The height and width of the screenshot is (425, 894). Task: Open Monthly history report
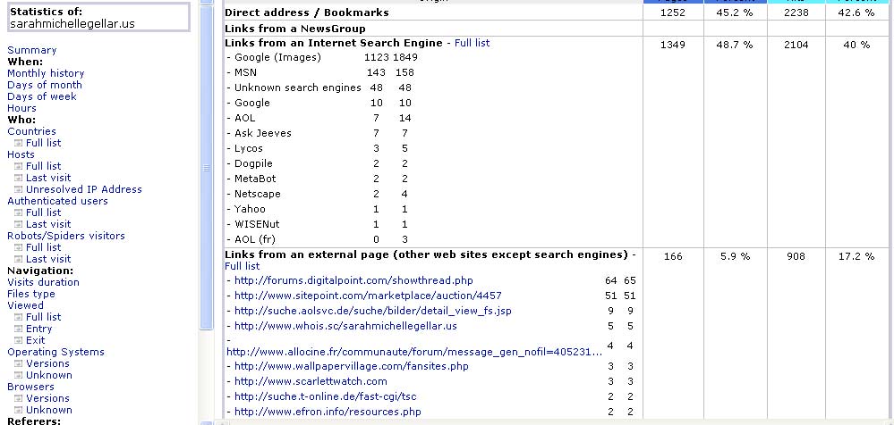(x=46, y=73)
